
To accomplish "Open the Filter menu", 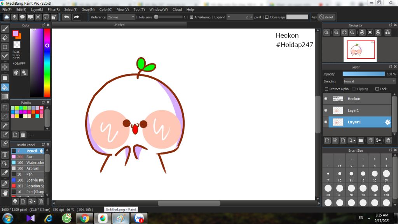I will coord(54,10).
